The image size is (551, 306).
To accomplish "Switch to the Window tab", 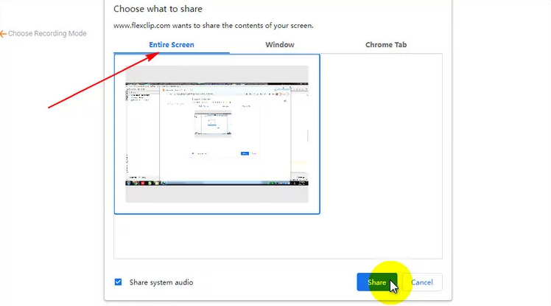I will [280, 45].
